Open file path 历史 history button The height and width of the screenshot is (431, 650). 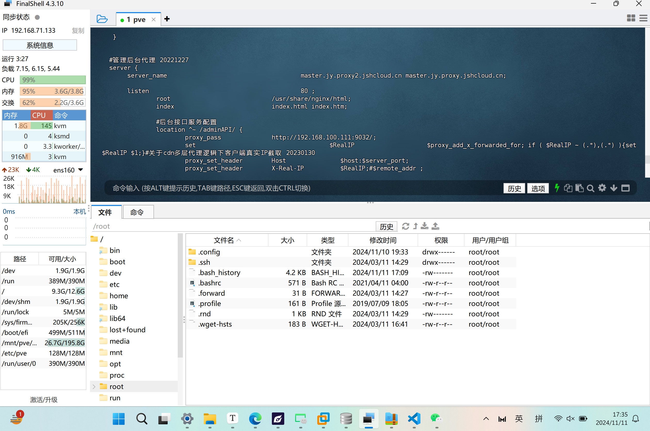[386, 227]
